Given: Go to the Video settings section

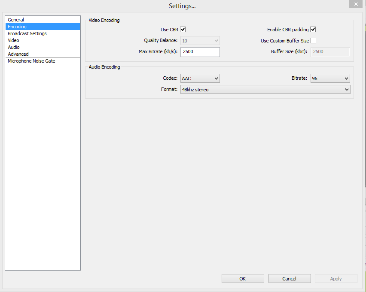Looking at the screenshot, I should coord(43,40).
